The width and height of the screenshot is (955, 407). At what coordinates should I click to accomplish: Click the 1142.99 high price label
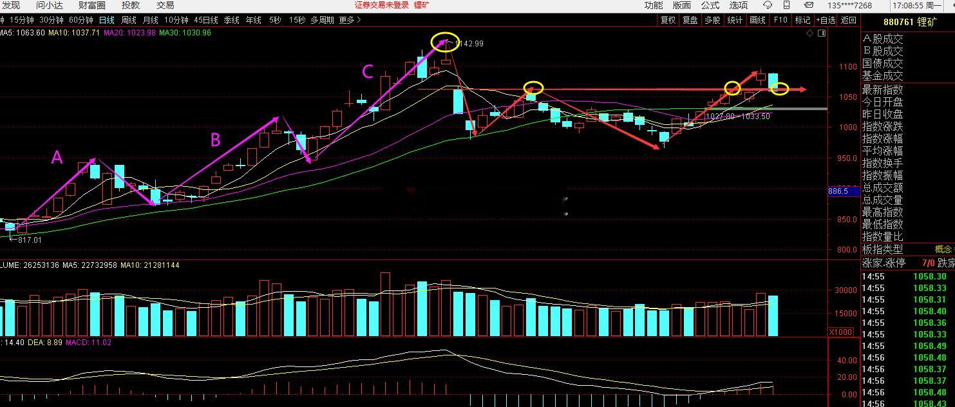click(469, 44)
